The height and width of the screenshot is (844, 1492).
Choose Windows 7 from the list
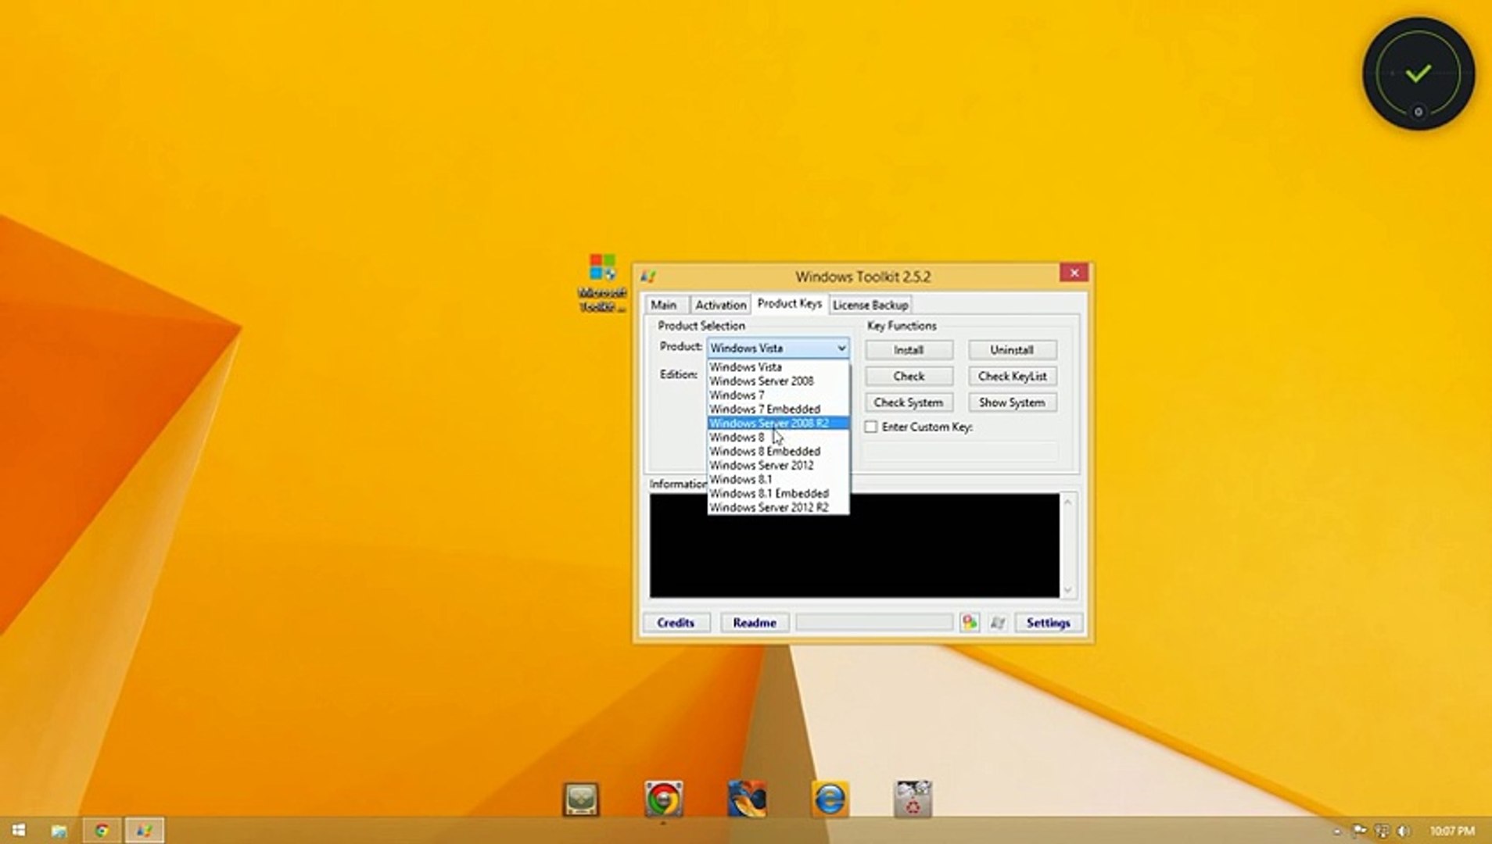[778, 395]
